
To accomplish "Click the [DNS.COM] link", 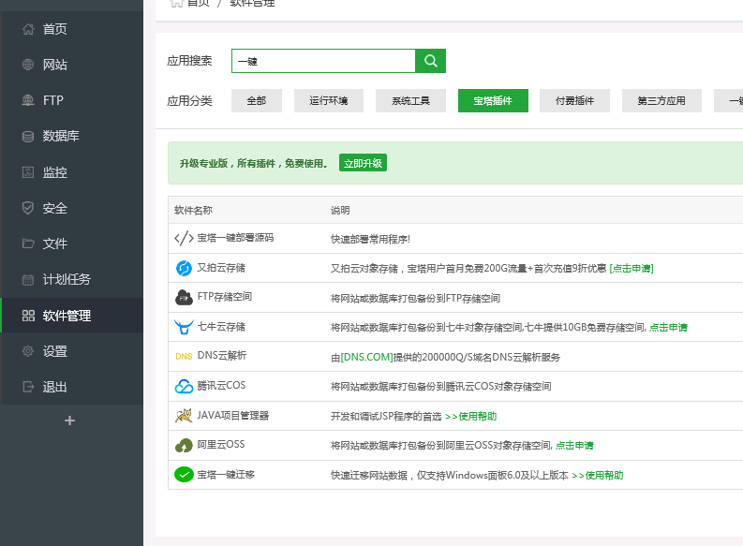I will pos(366,357).
